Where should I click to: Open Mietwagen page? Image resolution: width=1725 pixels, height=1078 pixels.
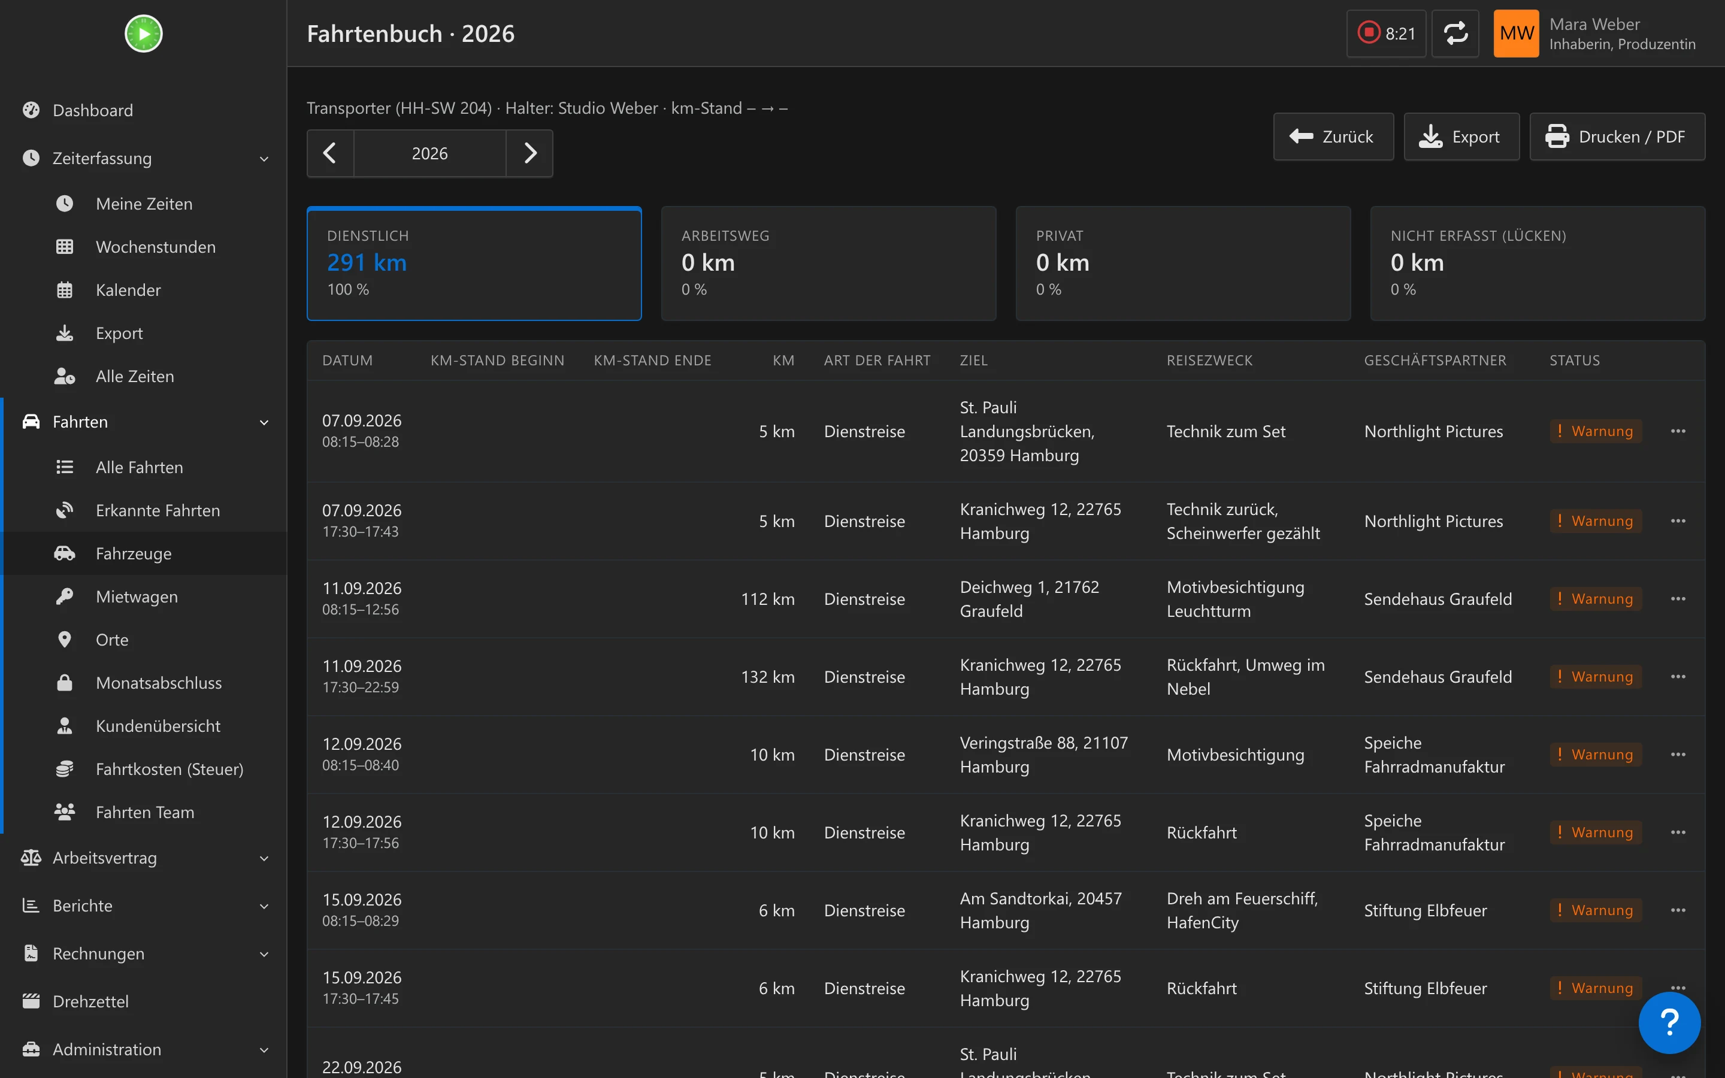(144, 596)
